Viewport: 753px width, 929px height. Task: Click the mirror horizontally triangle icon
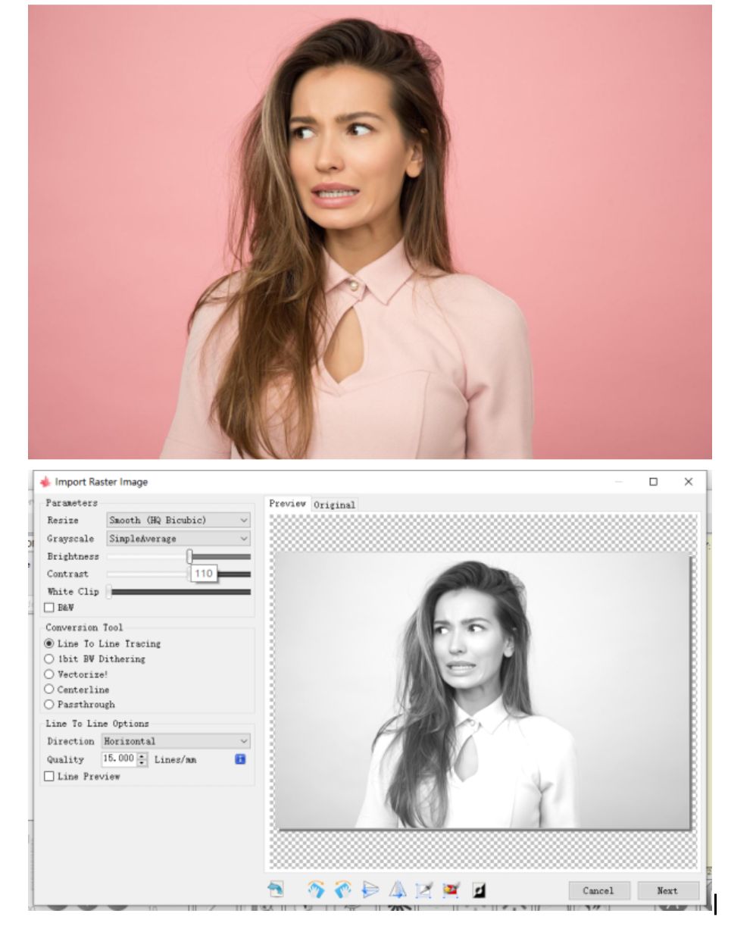tap(370, 890)
